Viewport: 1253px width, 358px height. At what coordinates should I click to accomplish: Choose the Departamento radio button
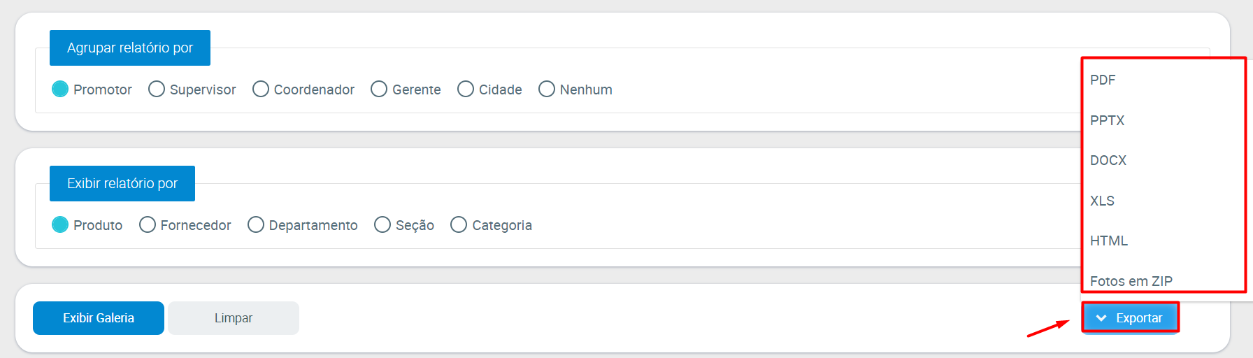(x=256, y=225)
